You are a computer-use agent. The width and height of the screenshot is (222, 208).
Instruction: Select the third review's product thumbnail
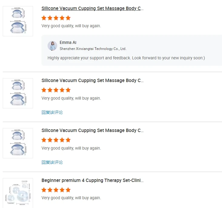(x=18, y=143)
